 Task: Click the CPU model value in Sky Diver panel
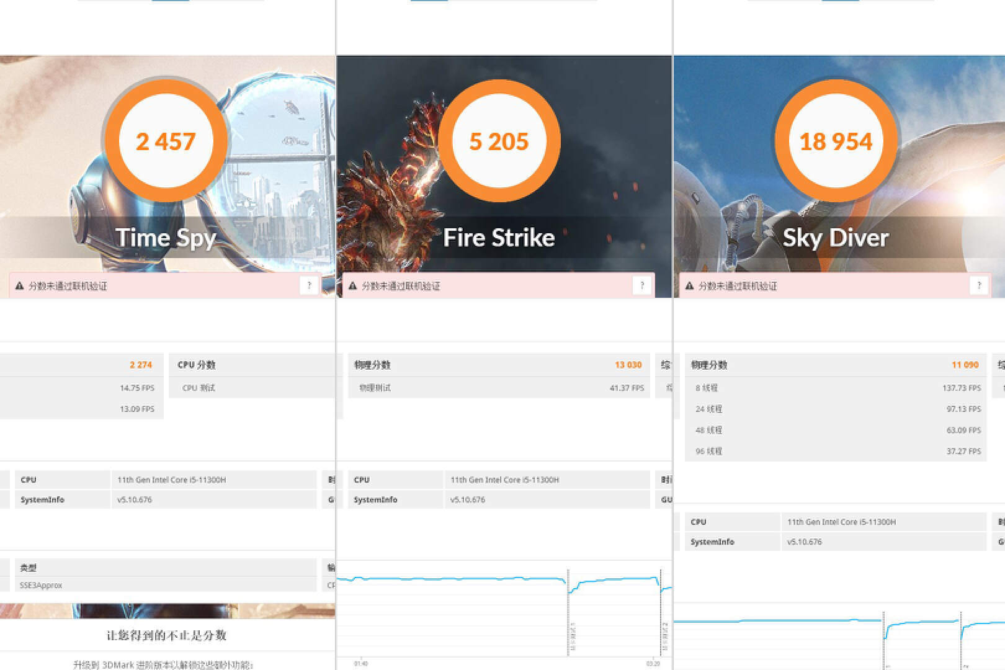click(x=841, y=522)
